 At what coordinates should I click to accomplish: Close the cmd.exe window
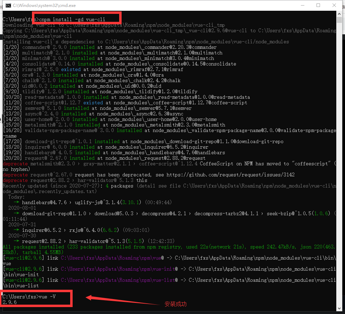tap(334, 5)
